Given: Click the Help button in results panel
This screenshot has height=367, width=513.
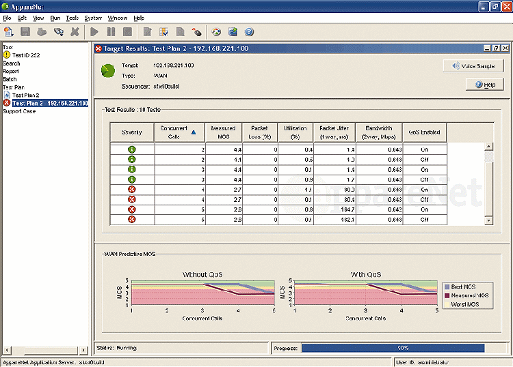Looking at the screenshot, I should pyautogui.click(x=484, y=85).
